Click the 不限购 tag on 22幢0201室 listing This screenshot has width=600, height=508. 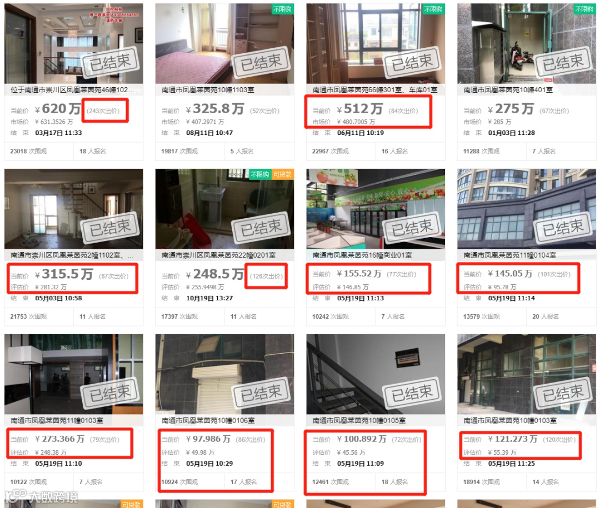click(x=260, y=174)
